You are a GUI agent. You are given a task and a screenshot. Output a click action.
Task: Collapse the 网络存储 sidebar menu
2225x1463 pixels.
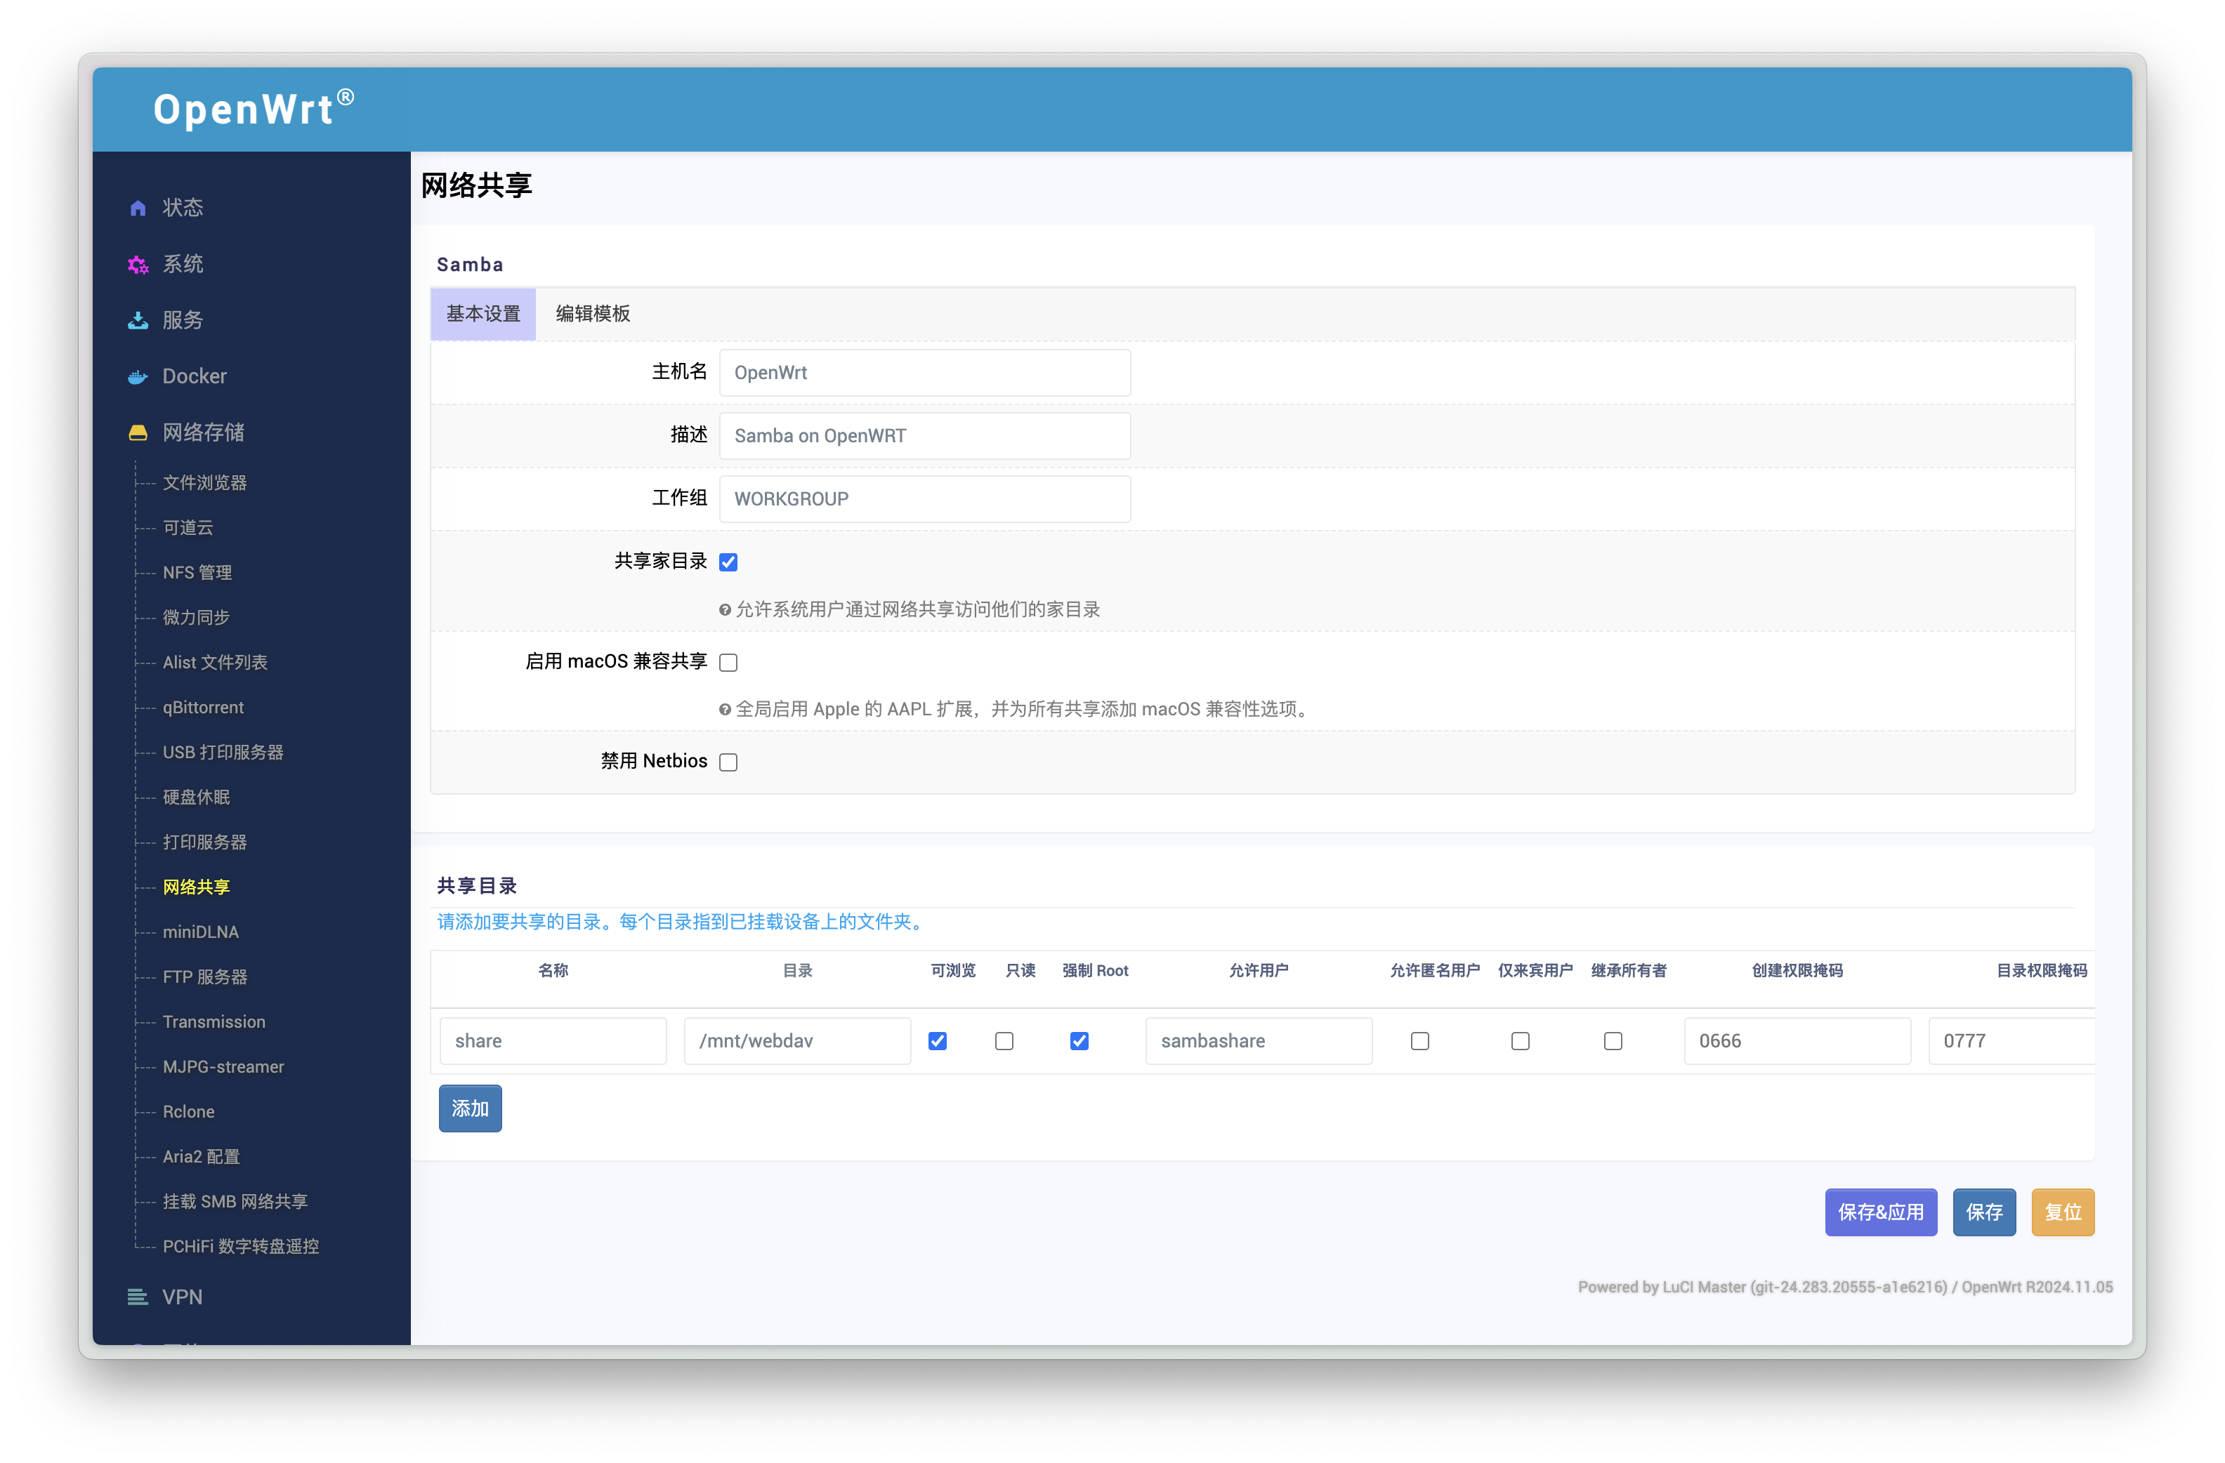click(x=203, y=432)
